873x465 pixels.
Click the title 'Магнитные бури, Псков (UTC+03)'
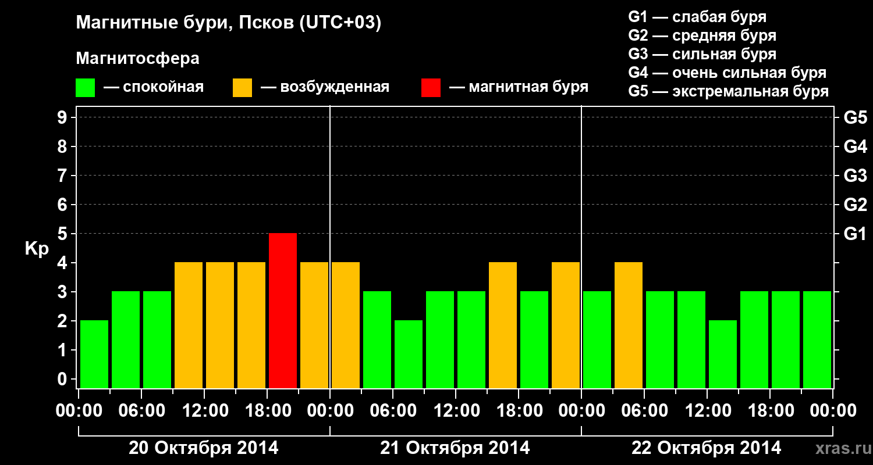(229, 24)
